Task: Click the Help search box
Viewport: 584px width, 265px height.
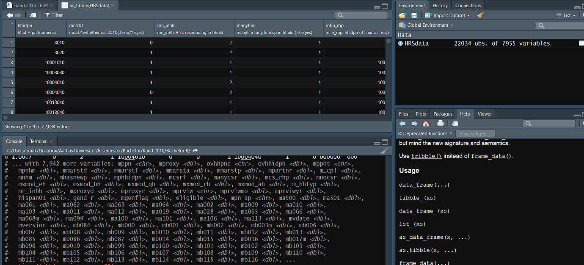Action: 549,123
